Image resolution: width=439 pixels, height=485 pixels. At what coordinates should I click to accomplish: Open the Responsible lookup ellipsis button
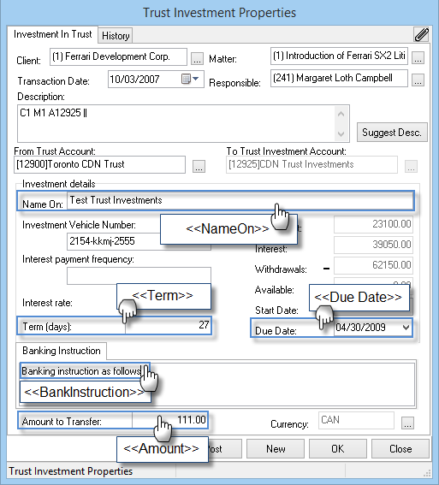coord(418,80)
